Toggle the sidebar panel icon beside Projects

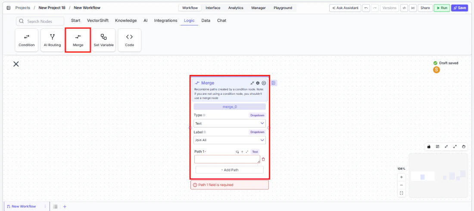[9, 8]
